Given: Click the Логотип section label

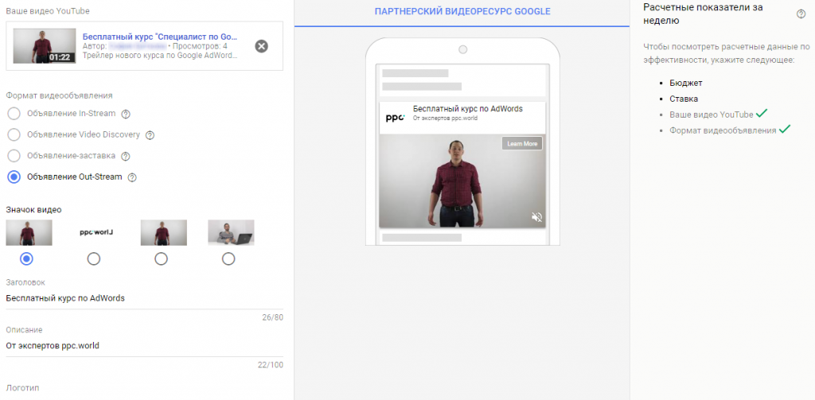Looking at the screenshot, I should (x=22, y=388).
